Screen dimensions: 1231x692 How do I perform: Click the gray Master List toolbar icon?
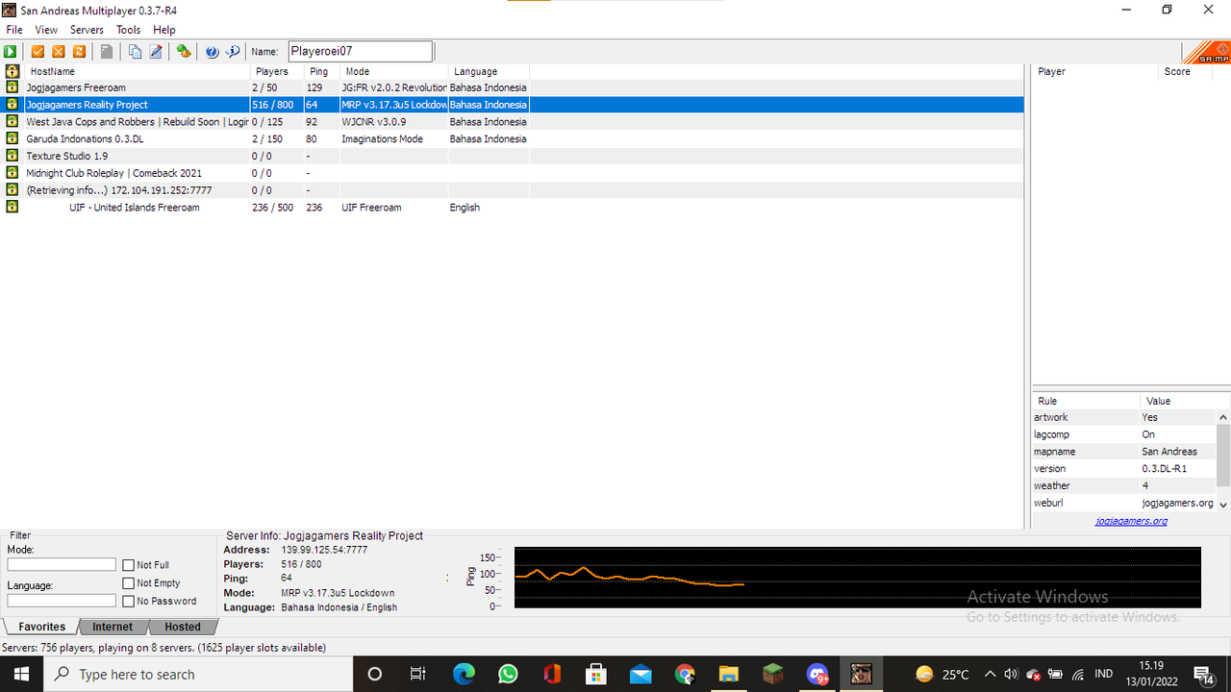[x=107, y=52]
